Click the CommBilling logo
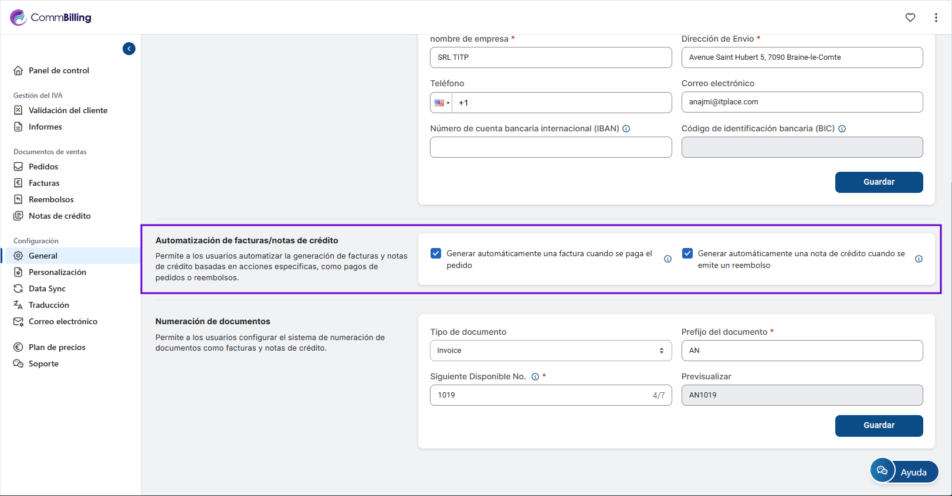The image size is (952, 496). click(51, 18)
